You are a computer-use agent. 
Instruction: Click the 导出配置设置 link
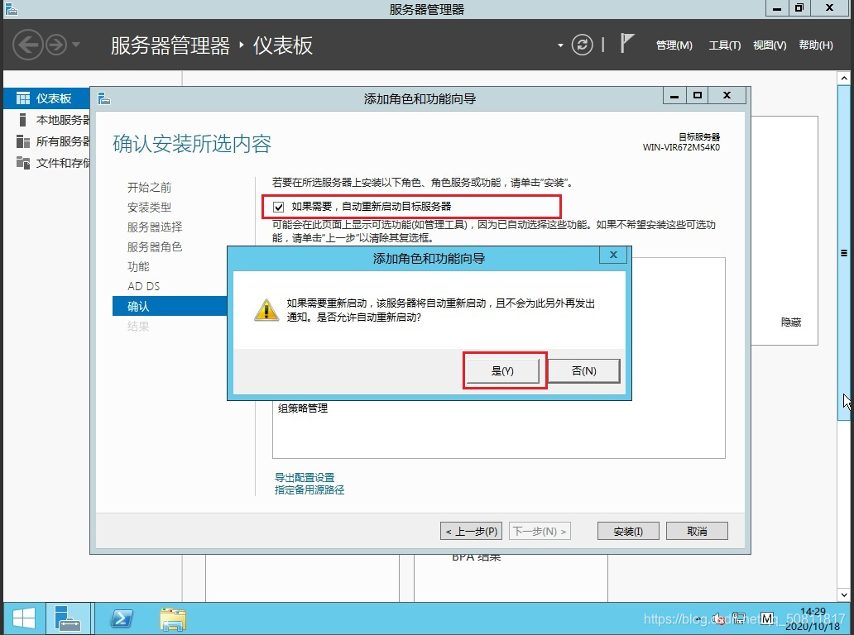305,477
